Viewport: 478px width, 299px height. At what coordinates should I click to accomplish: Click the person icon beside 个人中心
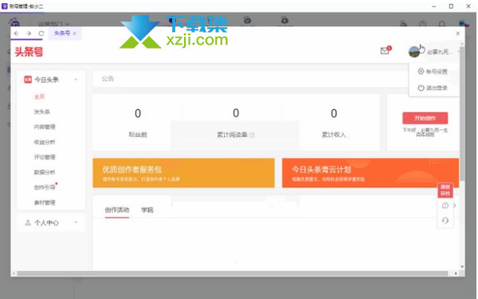coord(28,222)
